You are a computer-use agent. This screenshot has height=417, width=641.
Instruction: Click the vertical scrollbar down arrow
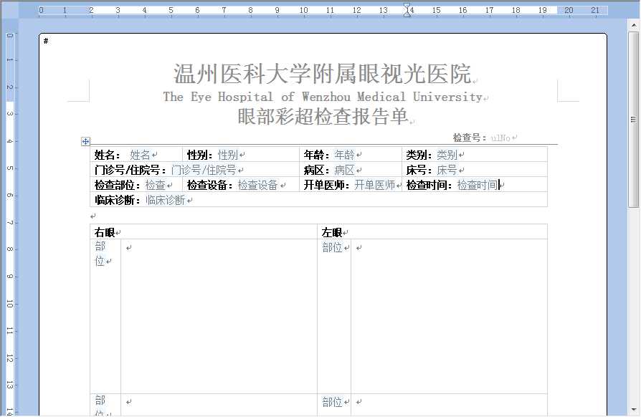coord(634,409)
